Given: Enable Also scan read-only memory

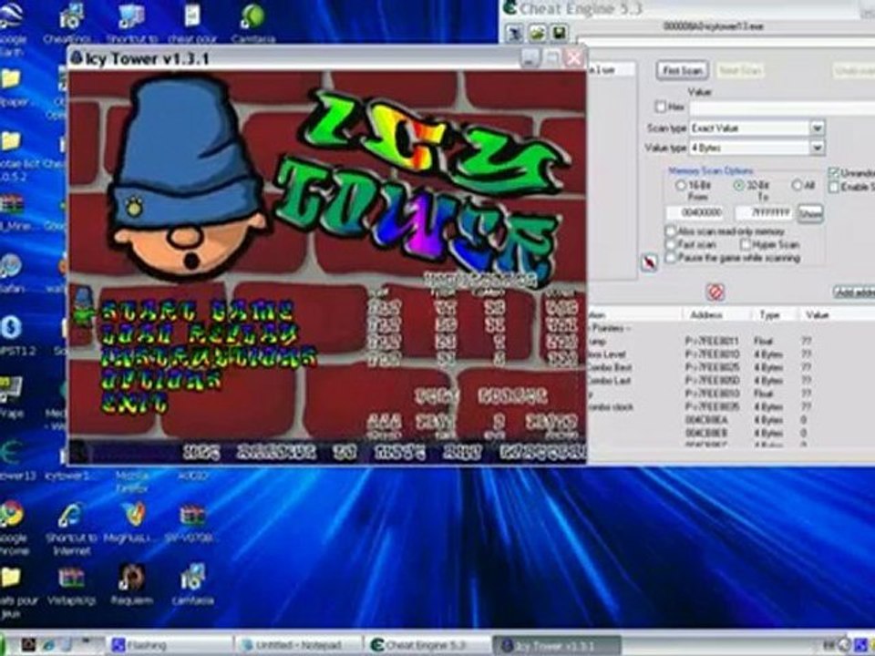Looking at the screenshot, I should (x=671, y=231).
